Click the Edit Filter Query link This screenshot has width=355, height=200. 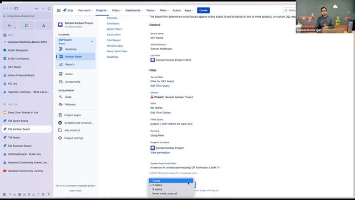[160, 86]
